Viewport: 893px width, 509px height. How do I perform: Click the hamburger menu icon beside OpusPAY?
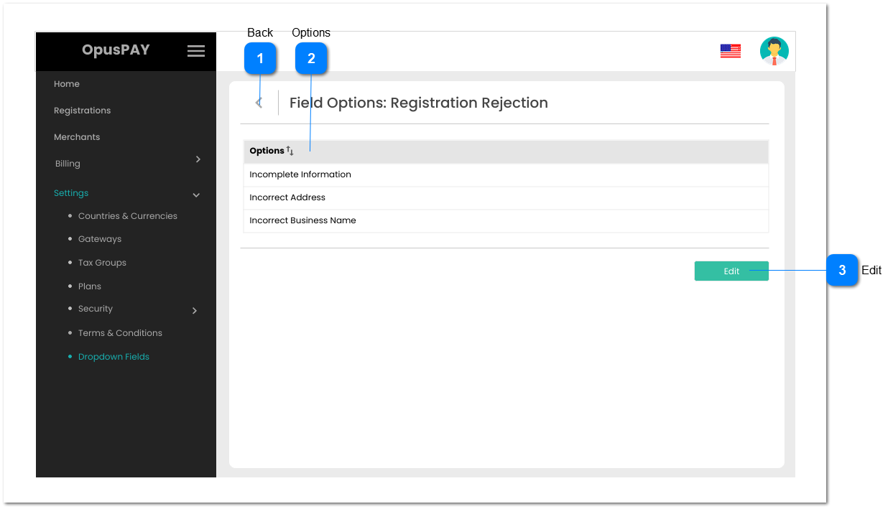[x=195, y=50]
